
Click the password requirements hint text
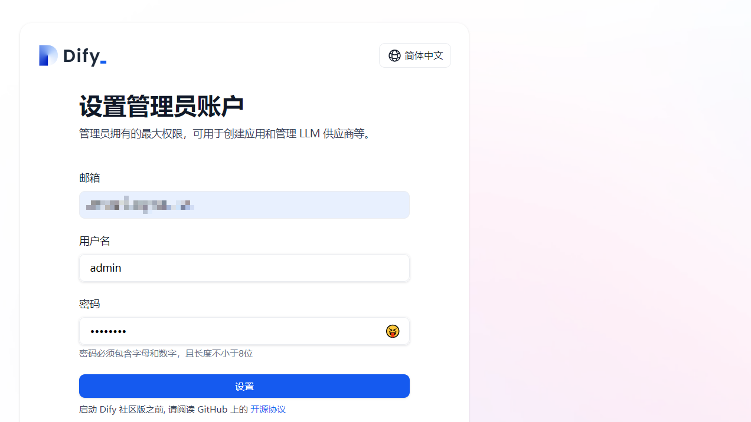166,353
